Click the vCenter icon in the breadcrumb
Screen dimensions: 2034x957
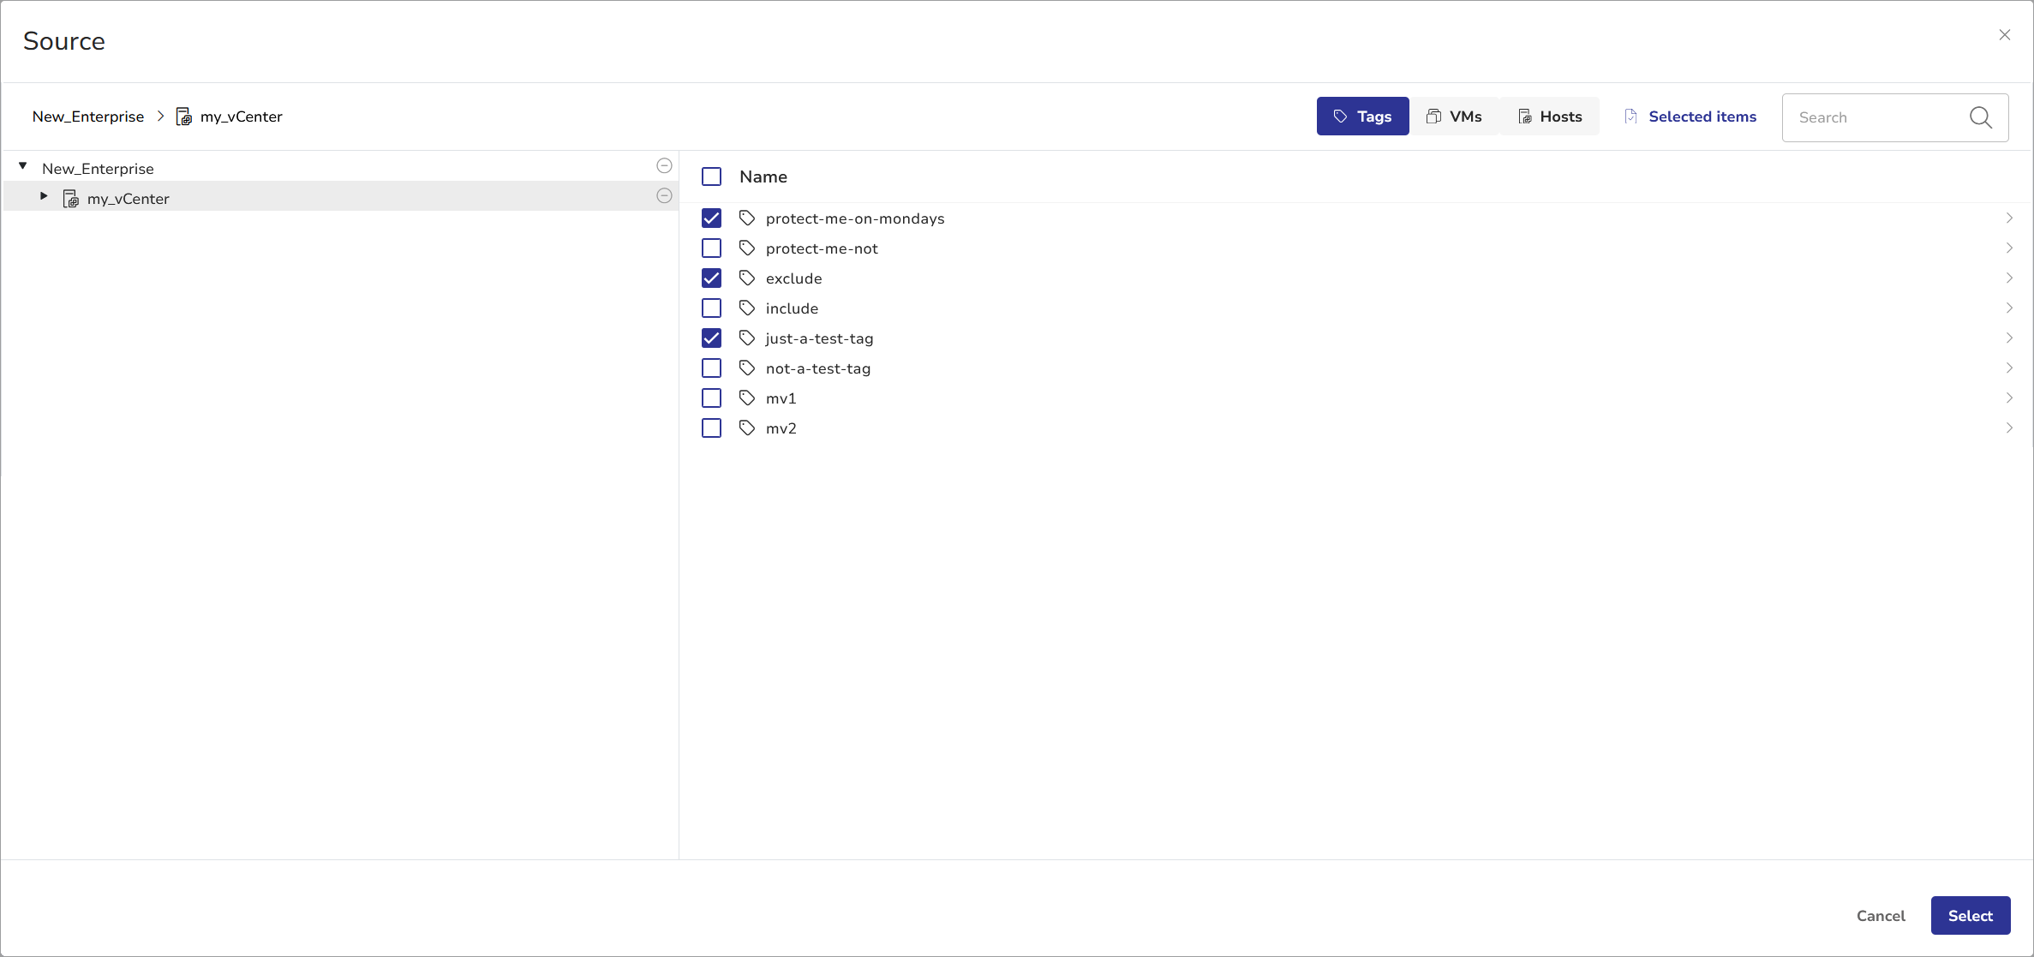[x=183, y=117]
